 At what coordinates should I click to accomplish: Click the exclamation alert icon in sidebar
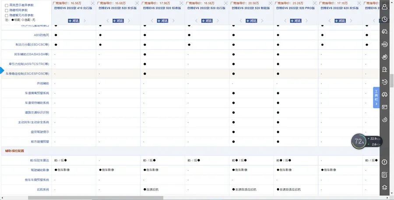[384, 162]
